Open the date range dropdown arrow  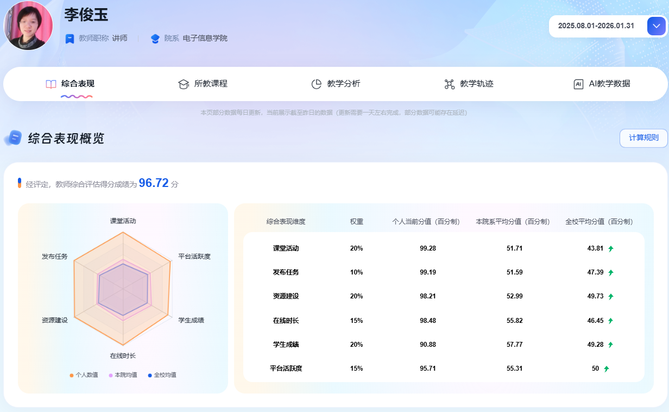coord(656,26)
